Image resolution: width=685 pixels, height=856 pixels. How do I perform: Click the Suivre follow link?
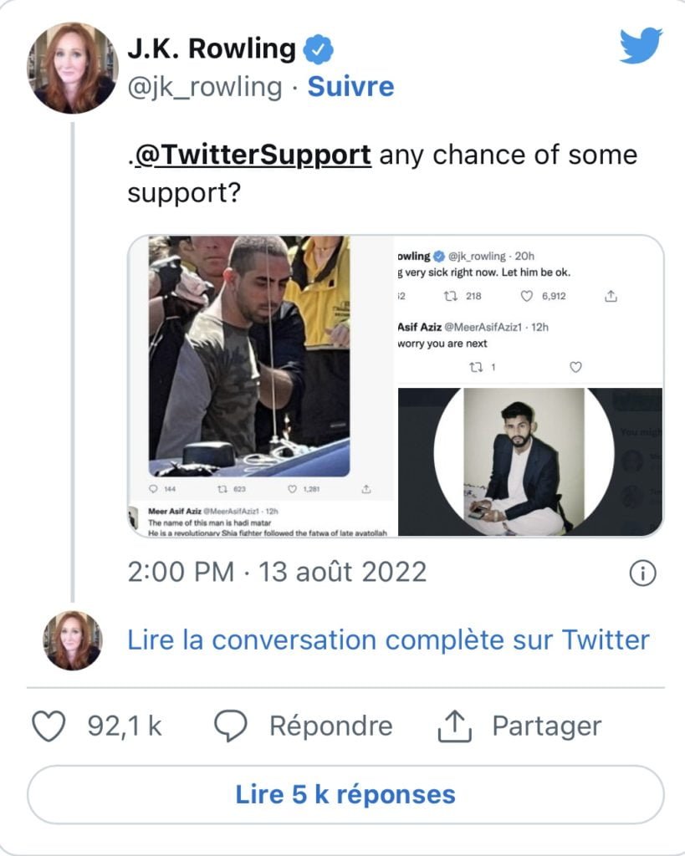coord(350,87)
